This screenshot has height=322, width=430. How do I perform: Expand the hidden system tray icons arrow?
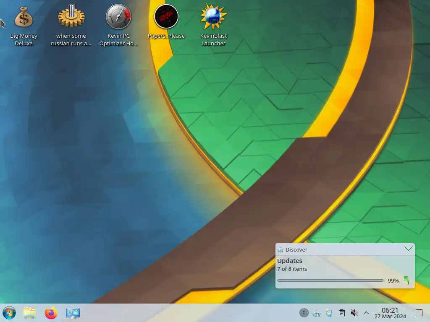pos(366,313)
